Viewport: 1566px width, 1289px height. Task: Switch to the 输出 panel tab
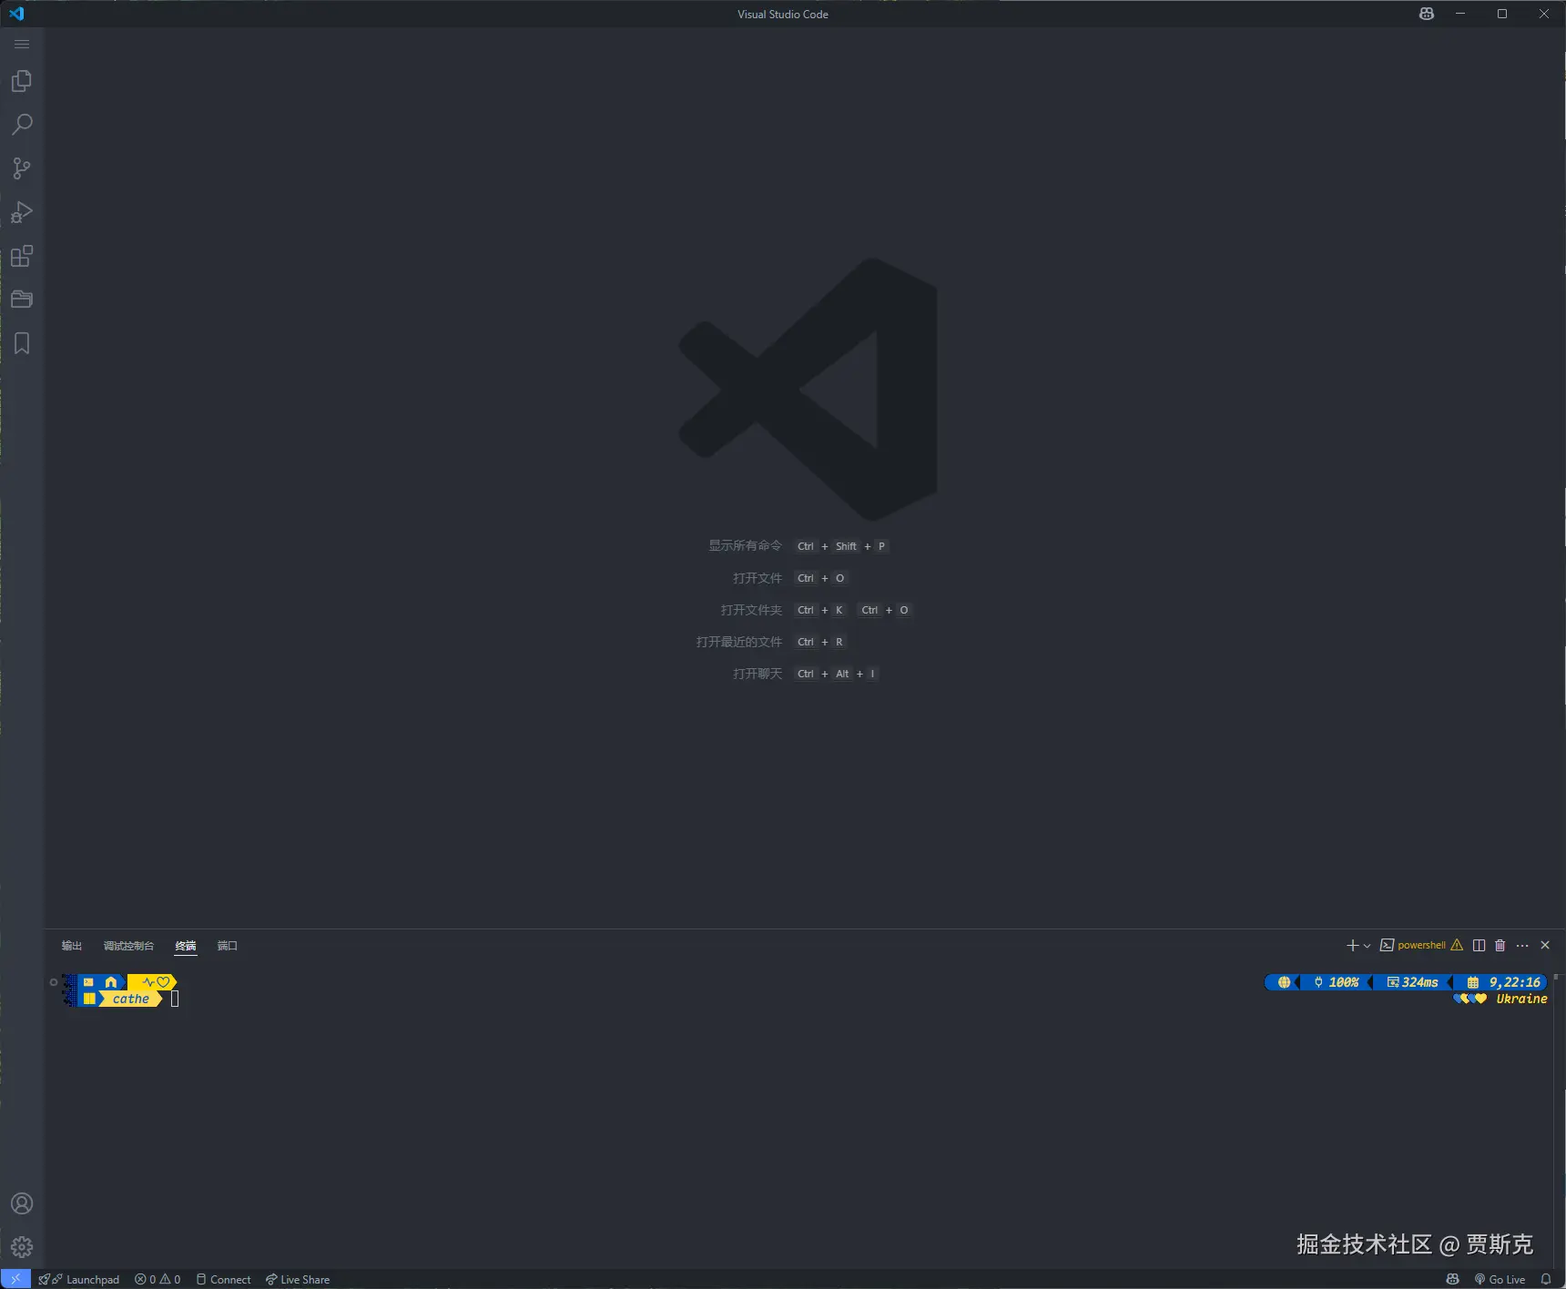pos(72,946)
